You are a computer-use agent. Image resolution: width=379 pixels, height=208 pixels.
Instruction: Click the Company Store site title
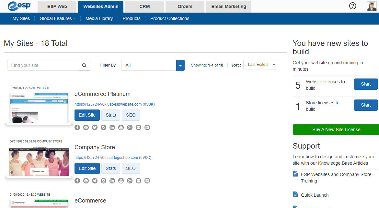pyautogui.click(x=95, y=147)
